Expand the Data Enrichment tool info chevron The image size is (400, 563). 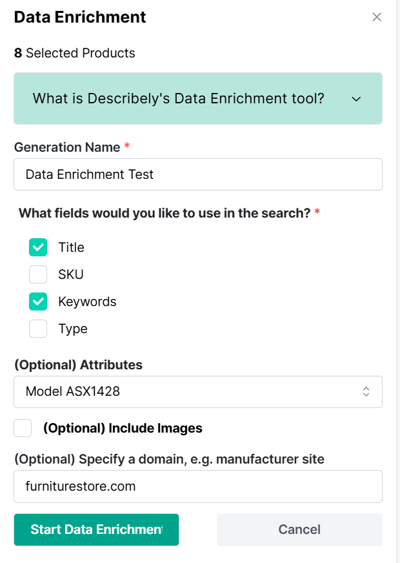point(356,99)
